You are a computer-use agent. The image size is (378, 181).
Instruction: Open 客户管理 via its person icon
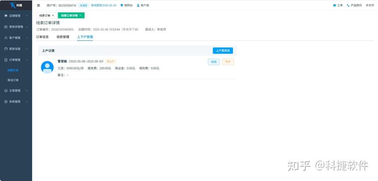(x=6, y=38)
